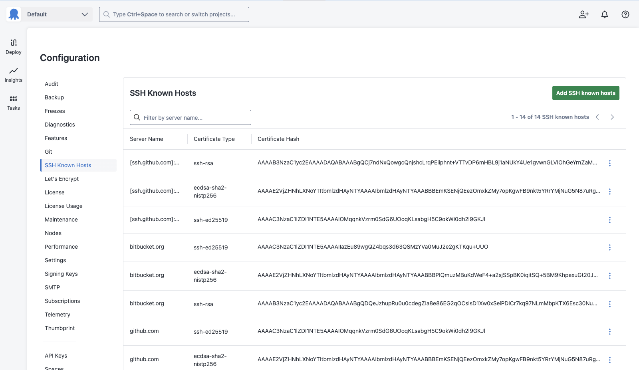Focus the project search field
The height and width of the screenshot is (370, 639).
click(x=174, y=14)
